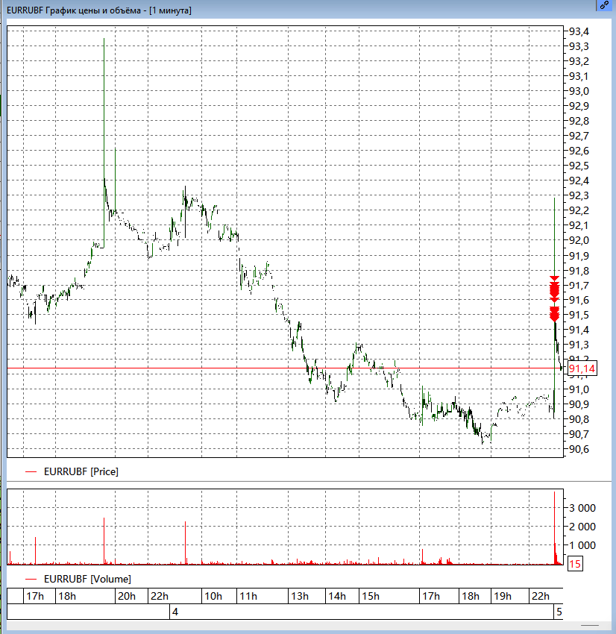
Task: Select date marker 4 on the time axis
Action: click(175, 612)
